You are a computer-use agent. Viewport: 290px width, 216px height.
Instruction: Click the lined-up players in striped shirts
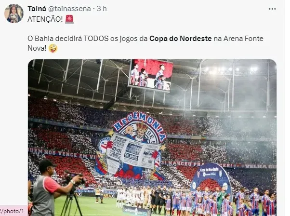point(222,202)
